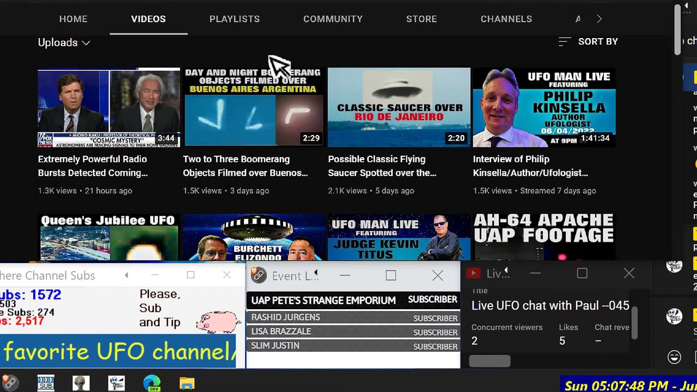Click the AH-64 Apache UAP Footage thumbnail
Image resolution: width=697 pixels, height=392 pixels.
544,237
